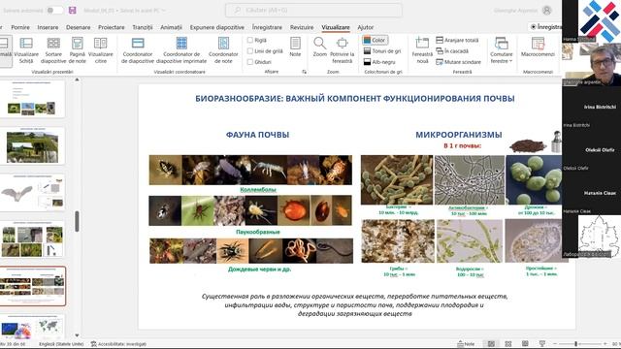
Task: Click Mutare scindare
Action: pyautogui.click(x=458, y=62)
